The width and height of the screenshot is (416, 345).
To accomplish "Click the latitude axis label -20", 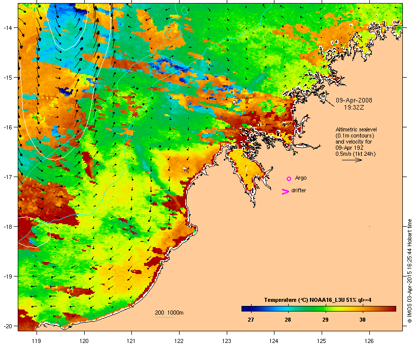I will point(8,326).
